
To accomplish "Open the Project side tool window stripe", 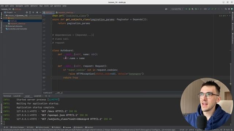I will point(1,15).
